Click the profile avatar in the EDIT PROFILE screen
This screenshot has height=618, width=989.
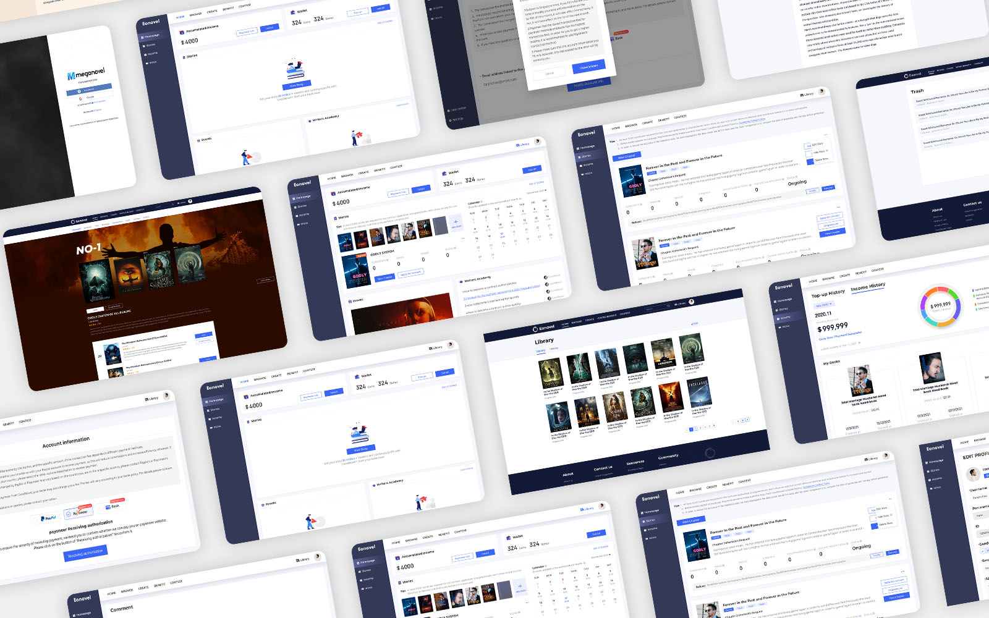pos(973,474)
